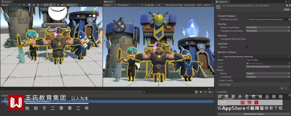Image resolution: width=291 pixels, height=116 pixels.
Task: Toggle Transparent Receive Shadows checkbox
Action: click(247, 39)
